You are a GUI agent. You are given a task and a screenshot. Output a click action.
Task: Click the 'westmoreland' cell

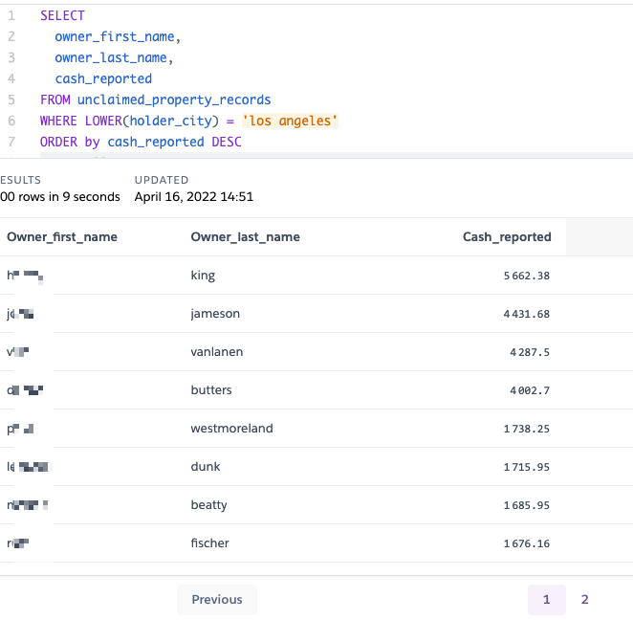[x=231, y=429]
